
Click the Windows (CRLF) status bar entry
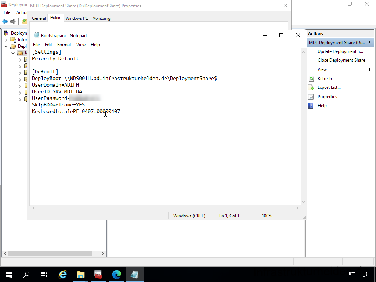(x=189, y=216)
